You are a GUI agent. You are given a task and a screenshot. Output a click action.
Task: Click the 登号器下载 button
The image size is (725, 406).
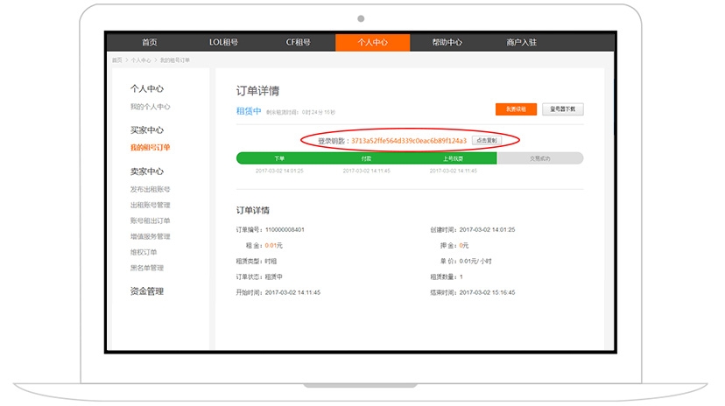(562, 109)
